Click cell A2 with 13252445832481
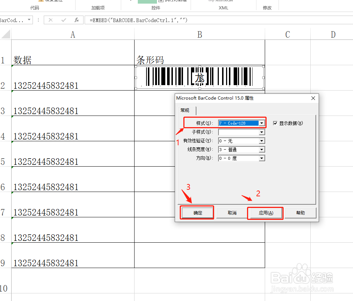The image size is (353, 301). 73,78
